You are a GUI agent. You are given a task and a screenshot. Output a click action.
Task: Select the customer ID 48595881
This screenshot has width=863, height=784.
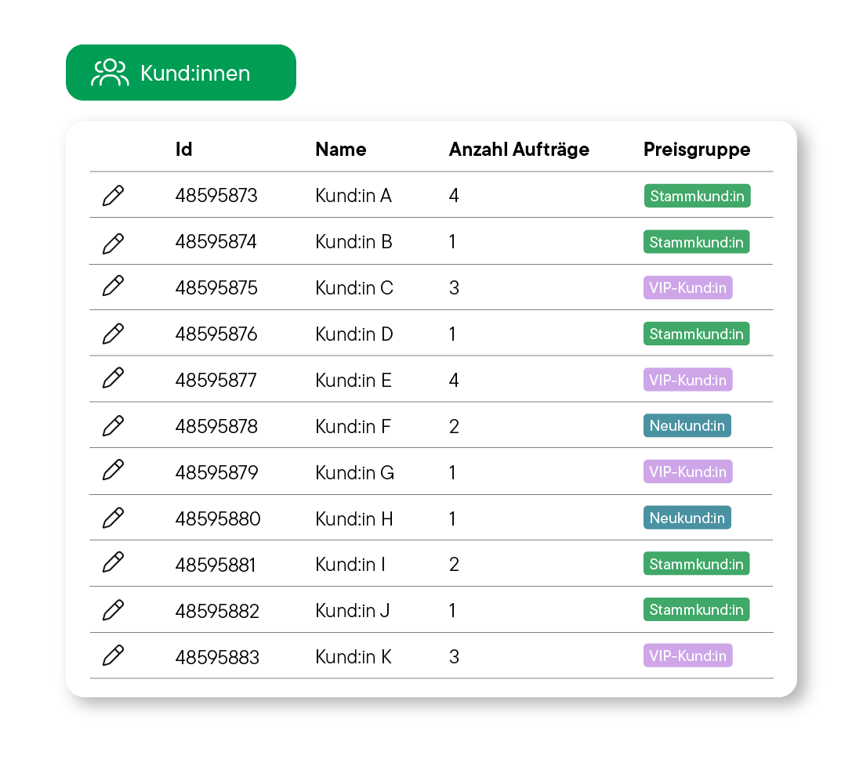(x=216, y=563)
